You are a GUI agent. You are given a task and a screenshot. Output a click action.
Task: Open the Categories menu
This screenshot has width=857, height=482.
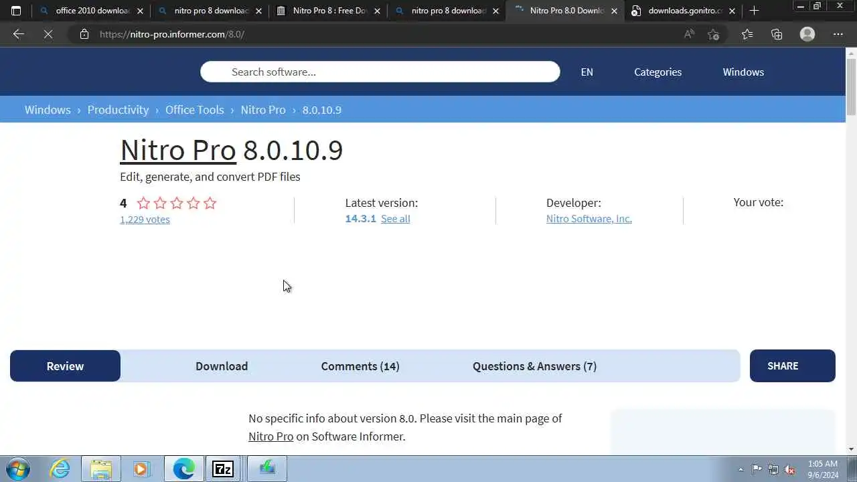pyautogui.click(x=657, y=72)
